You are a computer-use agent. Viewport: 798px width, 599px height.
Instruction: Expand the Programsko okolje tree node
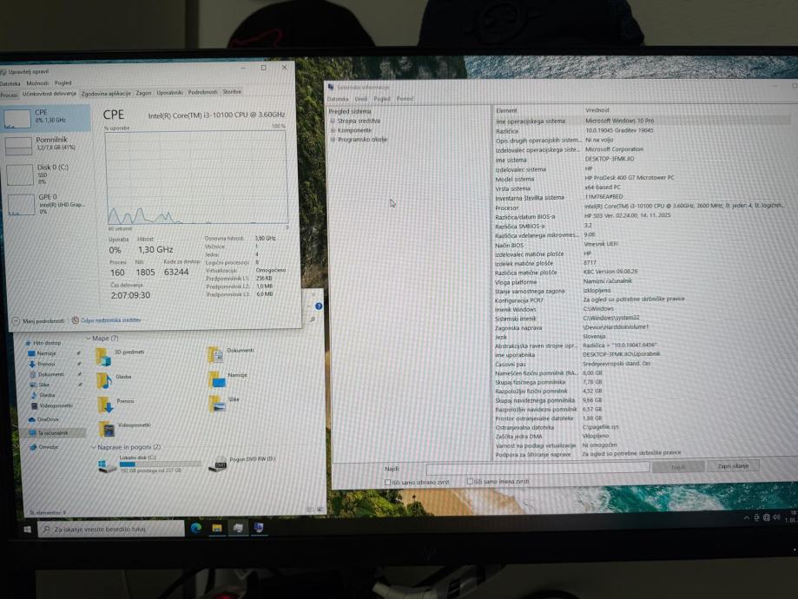click(x=333, y=140)
